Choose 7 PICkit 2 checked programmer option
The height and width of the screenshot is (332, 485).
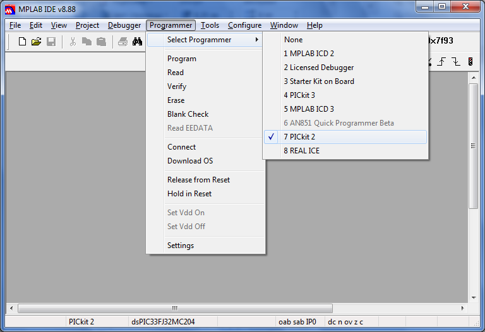click(x=345, y=137)
